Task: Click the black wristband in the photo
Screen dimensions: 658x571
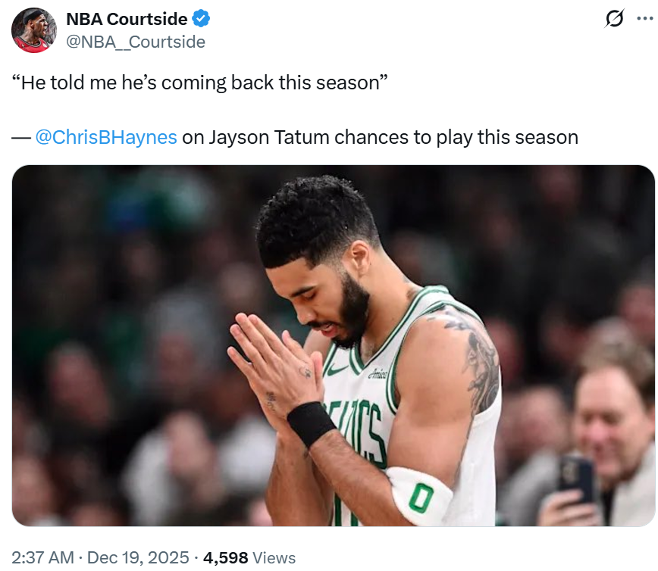Action: tap(310, 423)
